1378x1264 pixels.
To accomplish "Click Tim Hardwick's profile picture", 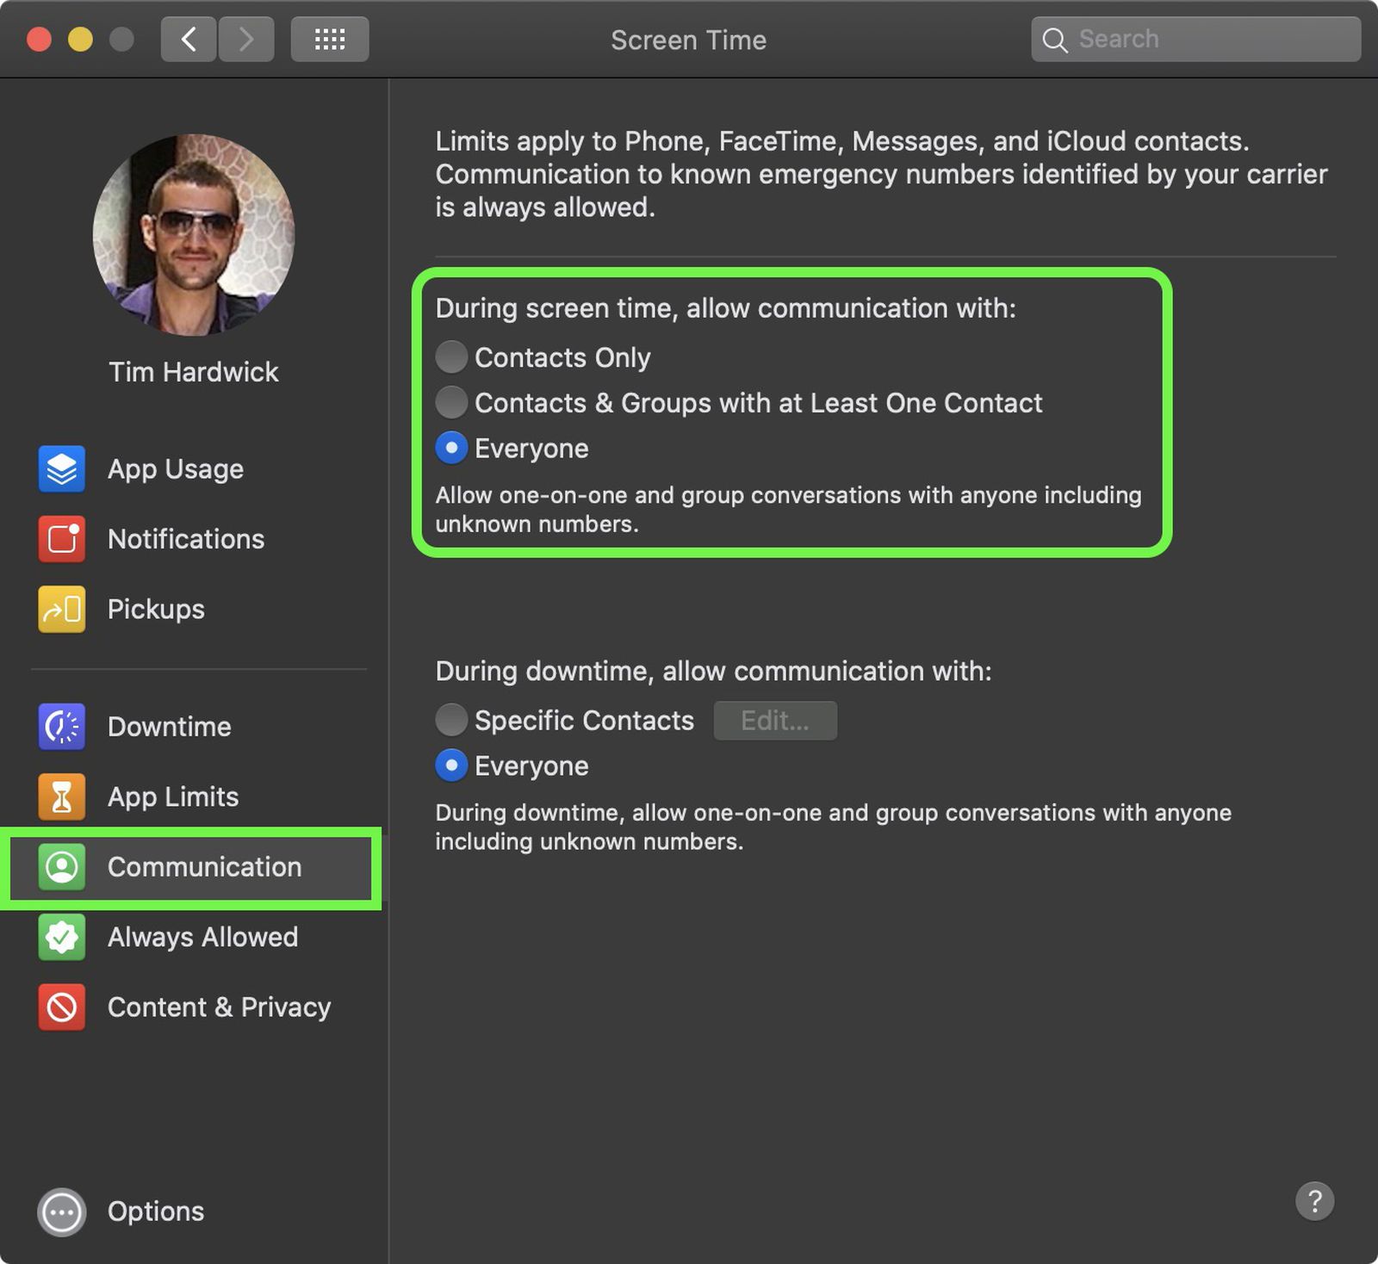I will click(194, 233).
